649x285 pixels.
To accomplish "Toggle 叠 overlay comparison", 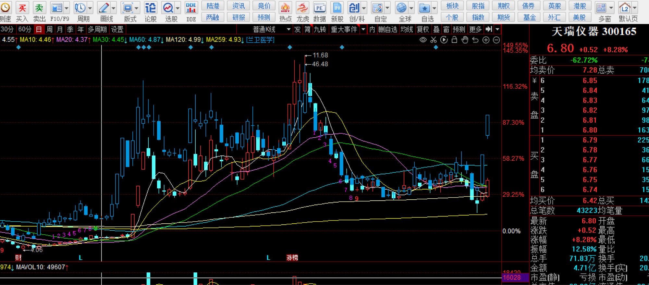I will 436,29.
